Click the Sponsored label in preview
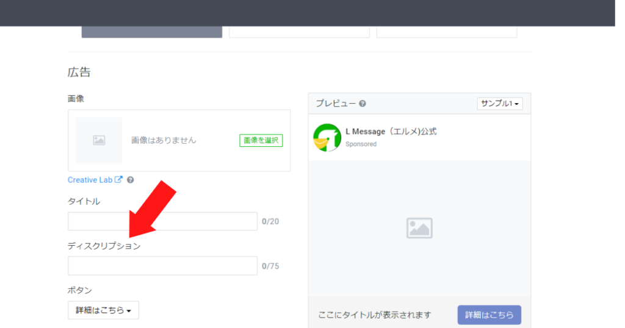 point(361,144)
